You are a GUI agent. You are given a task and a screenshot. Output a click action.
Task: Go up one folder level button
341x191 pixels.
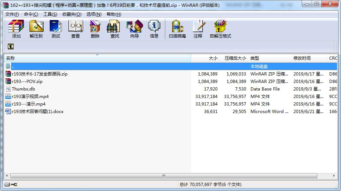point(11,46)
